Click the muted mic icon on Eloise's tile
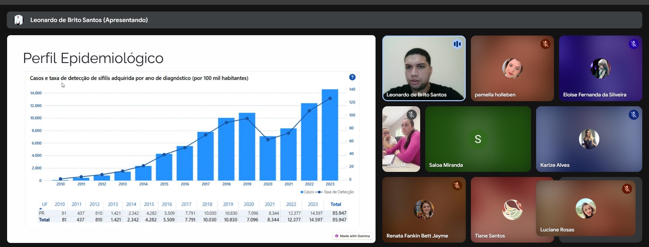The height and width of the screenshot is (247, 649). tap(633, 44)
